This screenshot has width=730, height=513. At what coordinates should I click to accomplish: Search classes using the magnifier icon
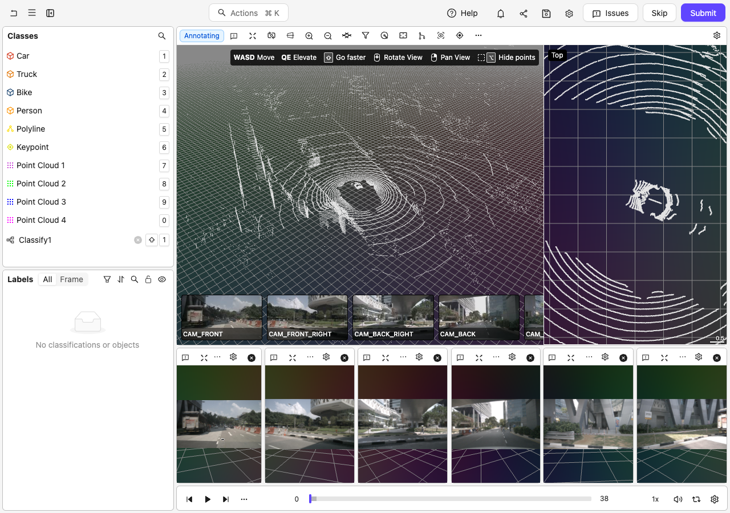click(x=162, y=36)
